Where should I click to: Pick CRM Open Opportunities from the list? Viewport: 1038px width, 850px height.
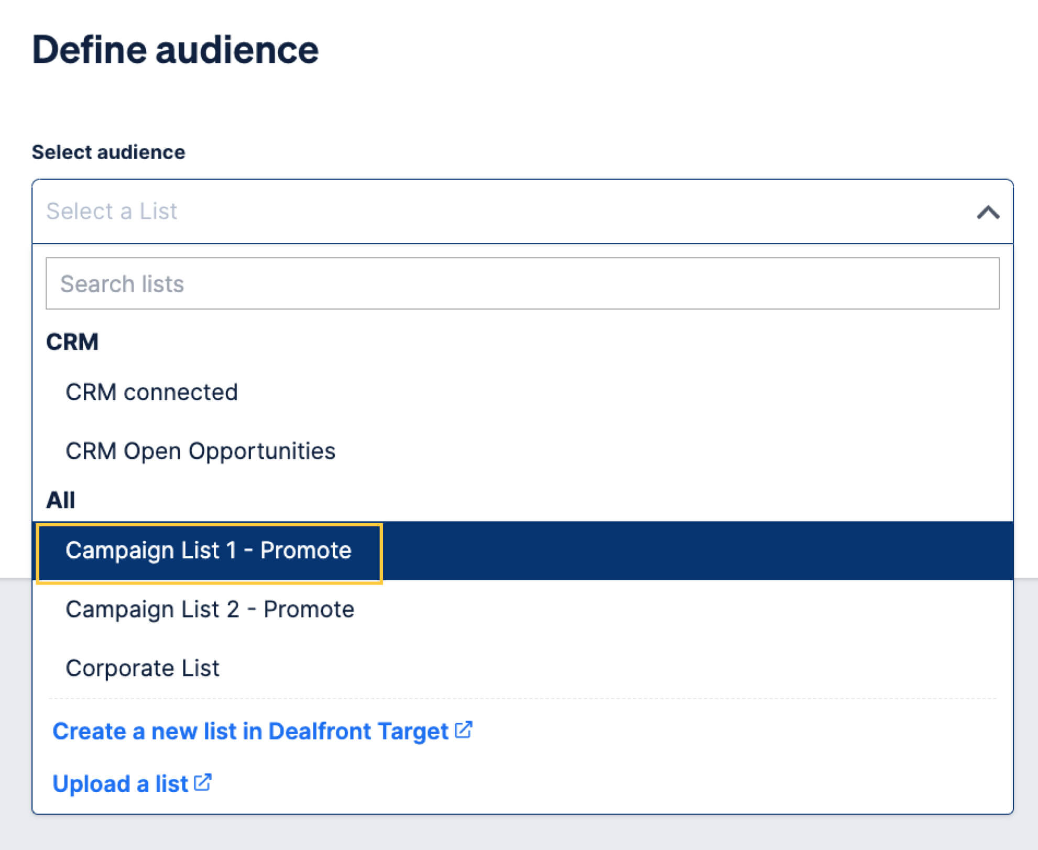(x=200, y=450)
